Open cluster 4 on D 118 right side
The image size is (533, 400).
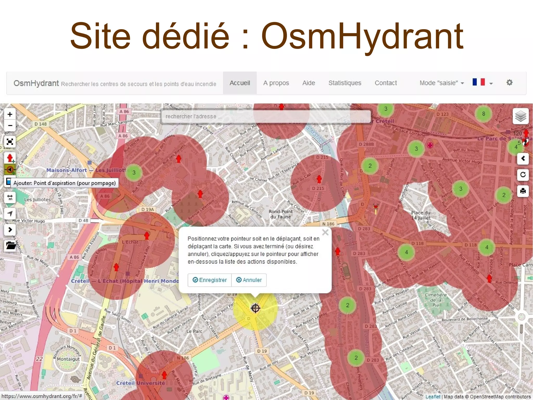(x=487, y=247)
